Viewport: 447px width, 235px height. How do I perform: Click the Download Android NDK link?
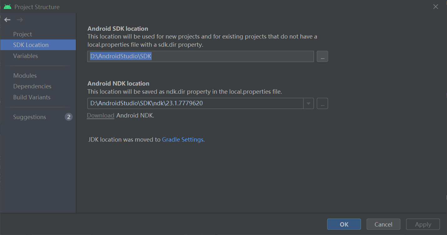coord(100,115)
